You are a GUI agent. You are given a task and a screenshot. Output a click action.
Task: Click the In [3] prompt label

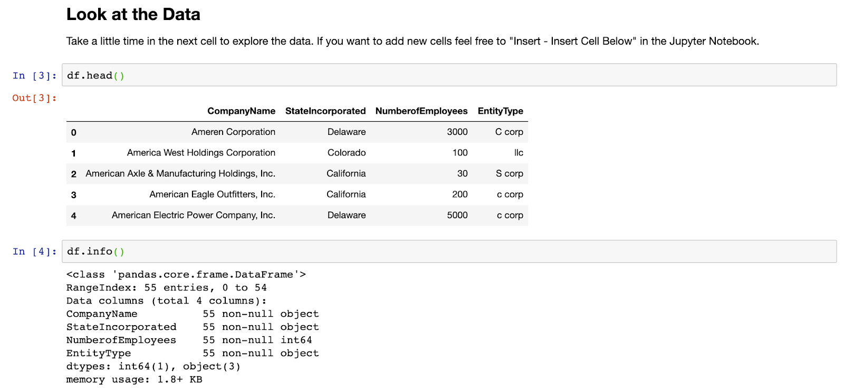[x=34, y=75]
